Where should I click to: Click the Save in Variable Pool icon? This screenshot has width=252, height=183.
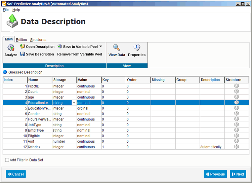point(59,46)
